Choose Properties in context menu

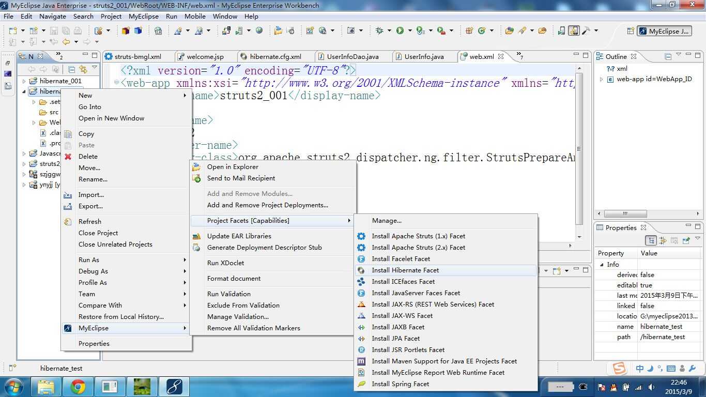tap(126, 344)
